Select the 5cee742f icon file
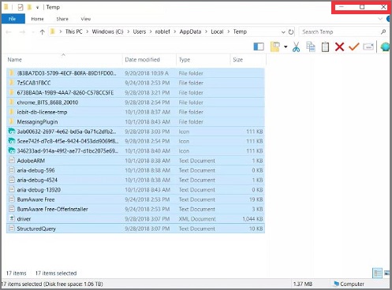 (x=136, y=141)
